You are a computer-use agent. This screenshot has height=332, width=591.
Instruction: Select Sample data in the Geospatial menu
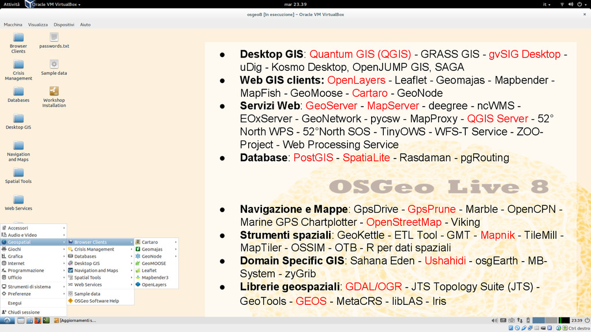click(x=100, y=293)
